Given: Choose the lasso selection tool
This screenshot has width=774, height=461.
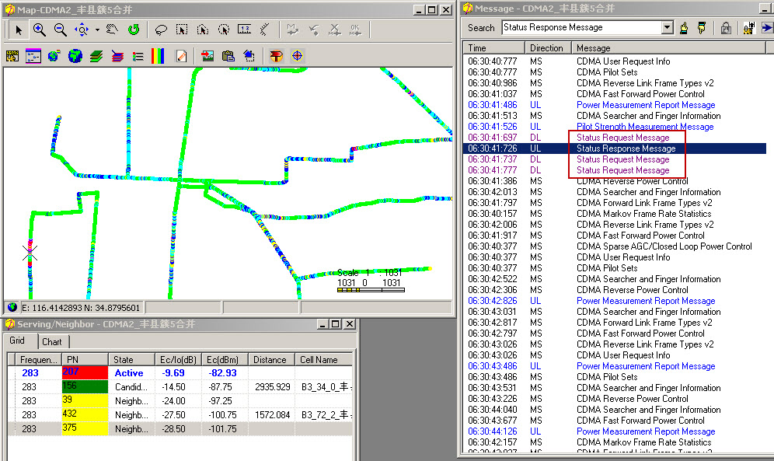Looking at the screenshot, I should 161,30.
